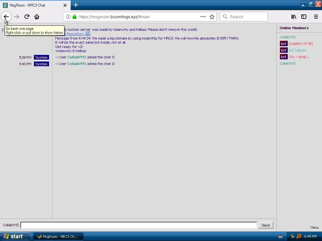Show sidebars icon in toolbar
Screen dimensions: 322x241
point(304,17)
